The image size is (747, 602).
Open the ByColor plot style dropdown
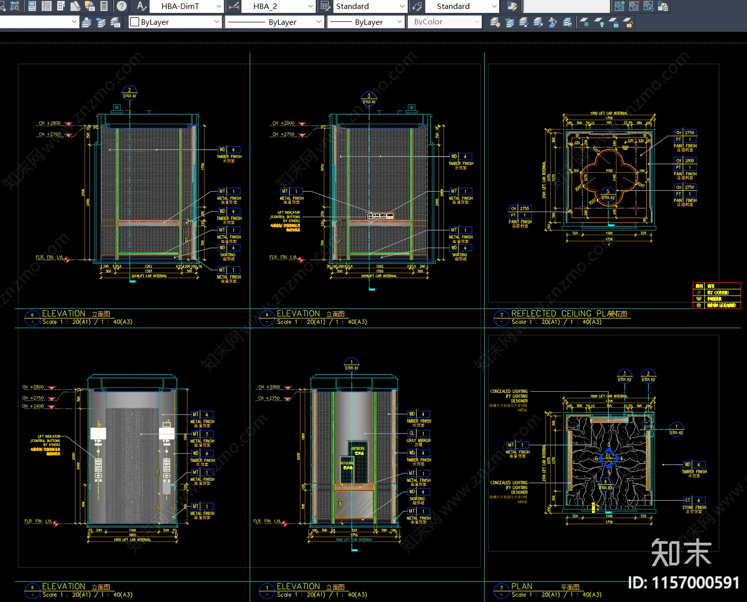(x=477, y=22)
